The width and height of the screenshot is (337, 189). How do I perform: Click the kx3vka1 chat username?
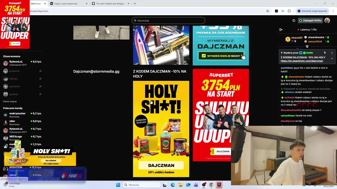click(x=289, y=98)
